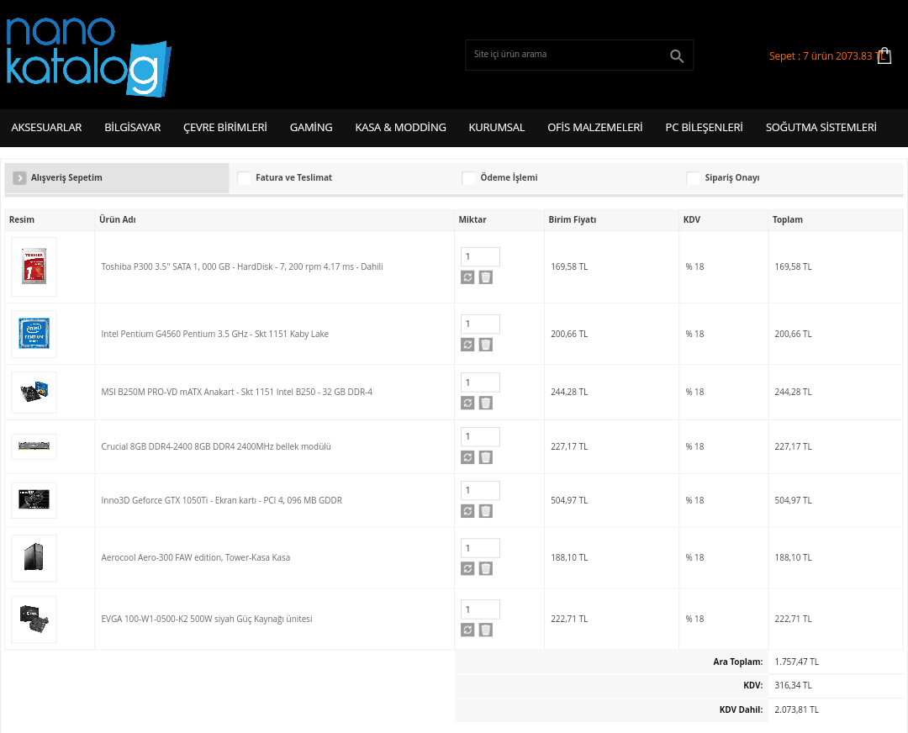Viewport: 908px width, 733px height.
Task: Open the shopping bag cart icon
Action: [884, 55]
